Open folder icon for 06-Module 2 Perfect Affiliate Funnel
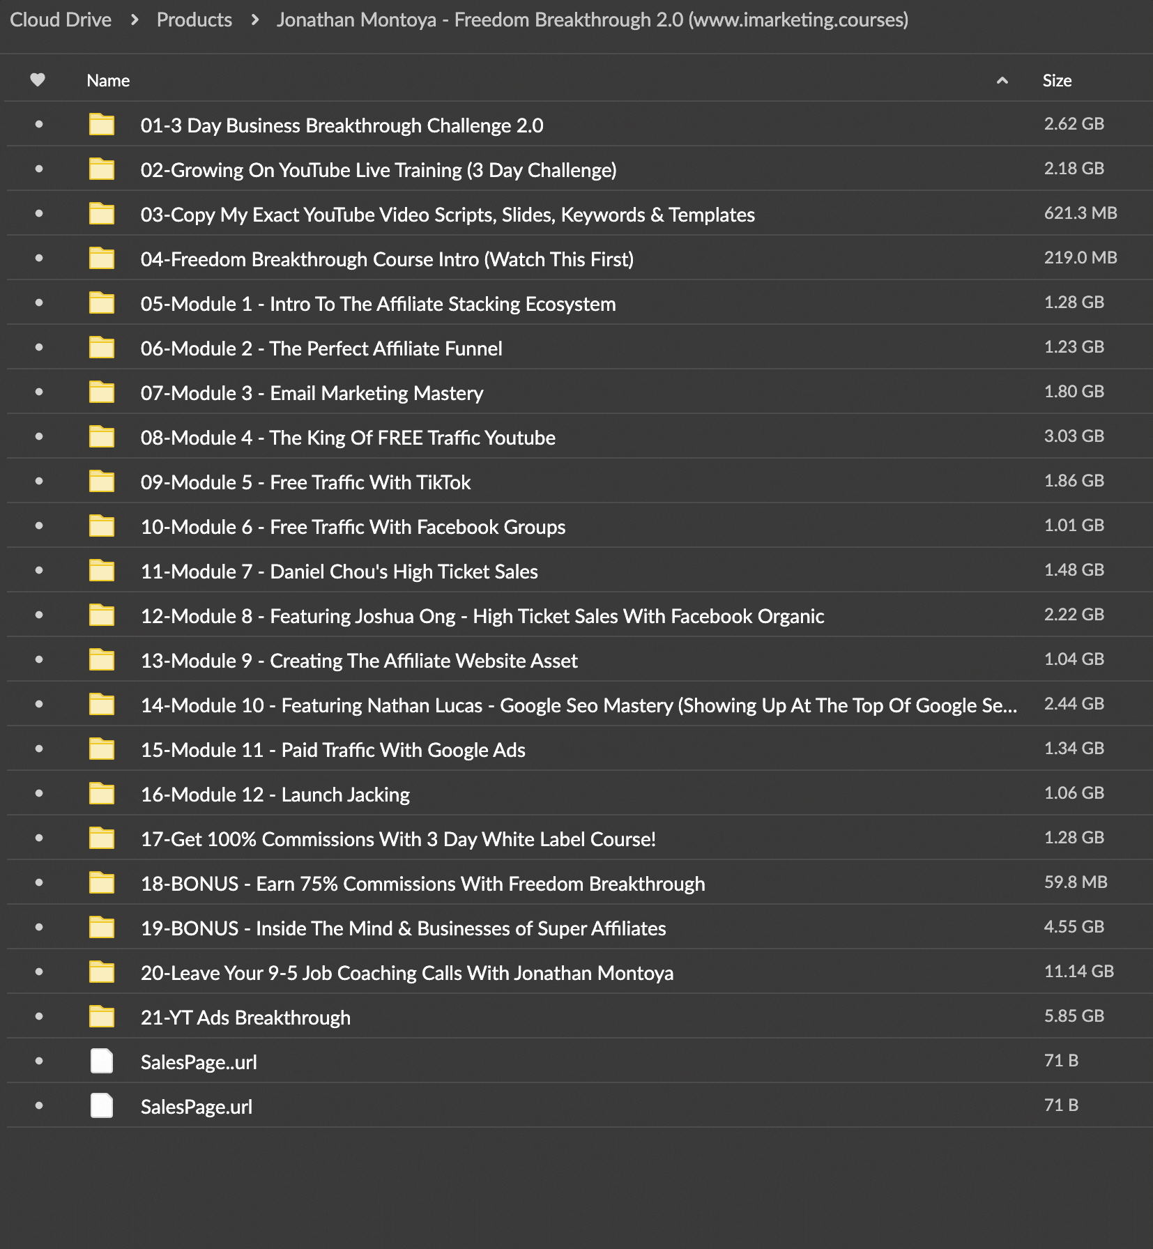Screen dimensions: 1153x1249 [102, 348]
